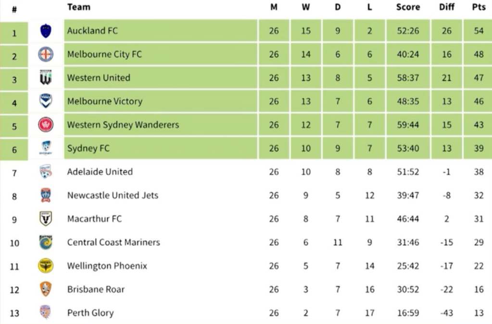
Task: Click the Melbourne City FC logo
Action: coord(46,55)
